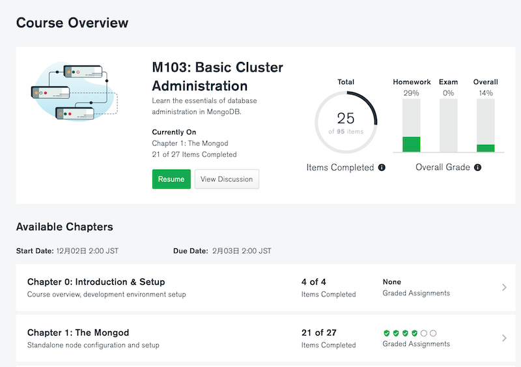Click the '21 of 27' chapter items count
This screenshot has width=521, height=367.
tap(319, 332)
